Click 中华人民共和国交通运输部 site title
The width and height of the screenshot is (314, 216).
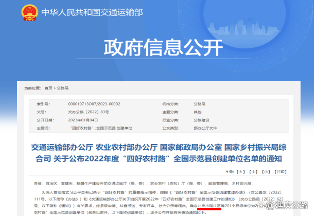click(x=92, y=12)
